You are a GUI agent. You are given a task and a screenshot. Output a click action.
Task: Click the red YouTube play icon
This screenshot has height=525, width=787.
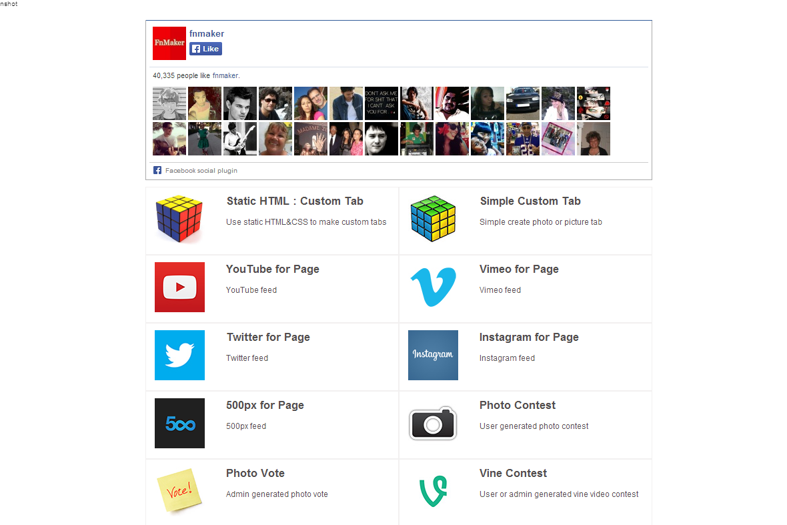coord(179,287)
